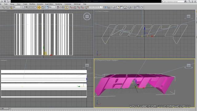Open the Rendered Frame Window
This screenshot has height=111, width=197.
pyautogui.click(x=138, y=7)
